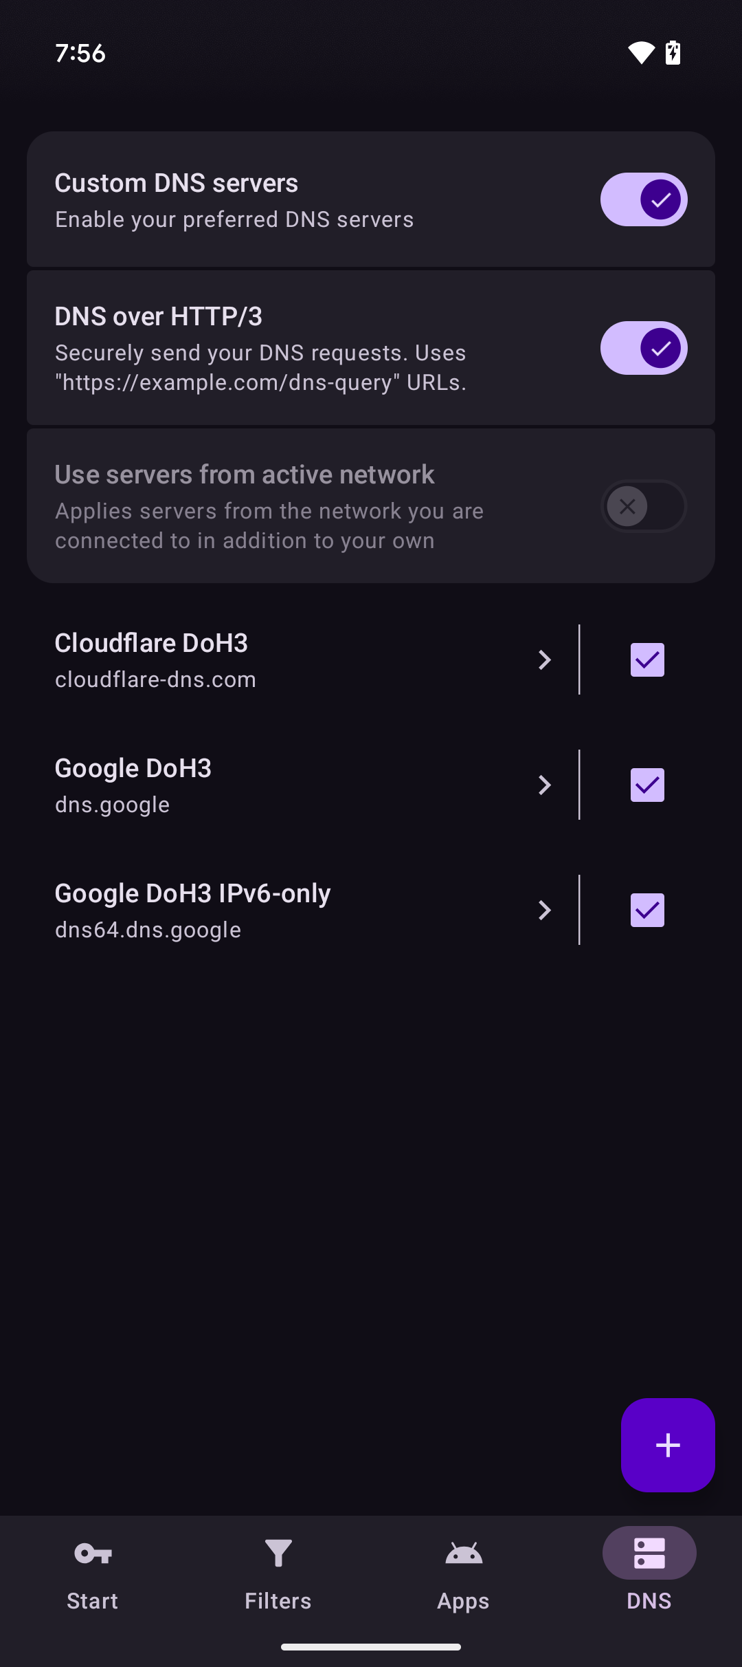The height and width of the screenshot is (1667, 742).
Task: Turn off DNS over HTTP/3 switch
Action: (644, 348)
